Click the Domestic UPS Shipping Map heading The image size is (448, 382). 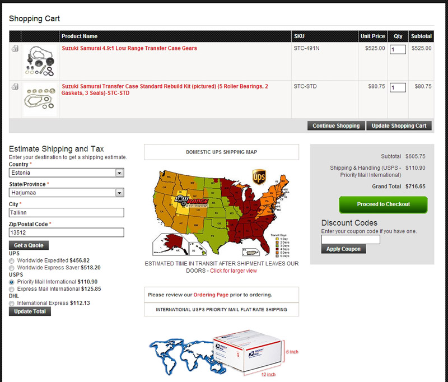221,152
